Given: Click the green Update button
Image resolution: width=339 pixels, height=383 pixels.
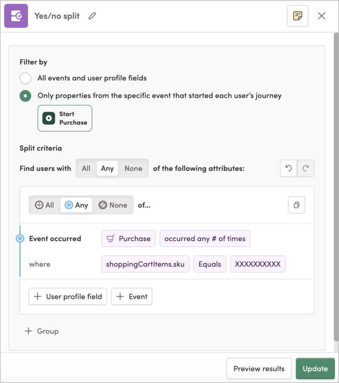Looking at the screenshot, I should pos(315,369).
